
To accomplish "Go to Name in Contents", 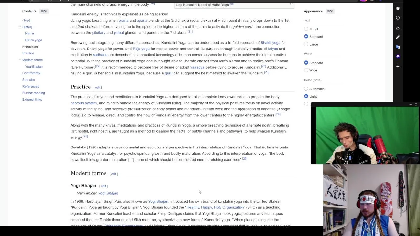I will click(29, 33).
